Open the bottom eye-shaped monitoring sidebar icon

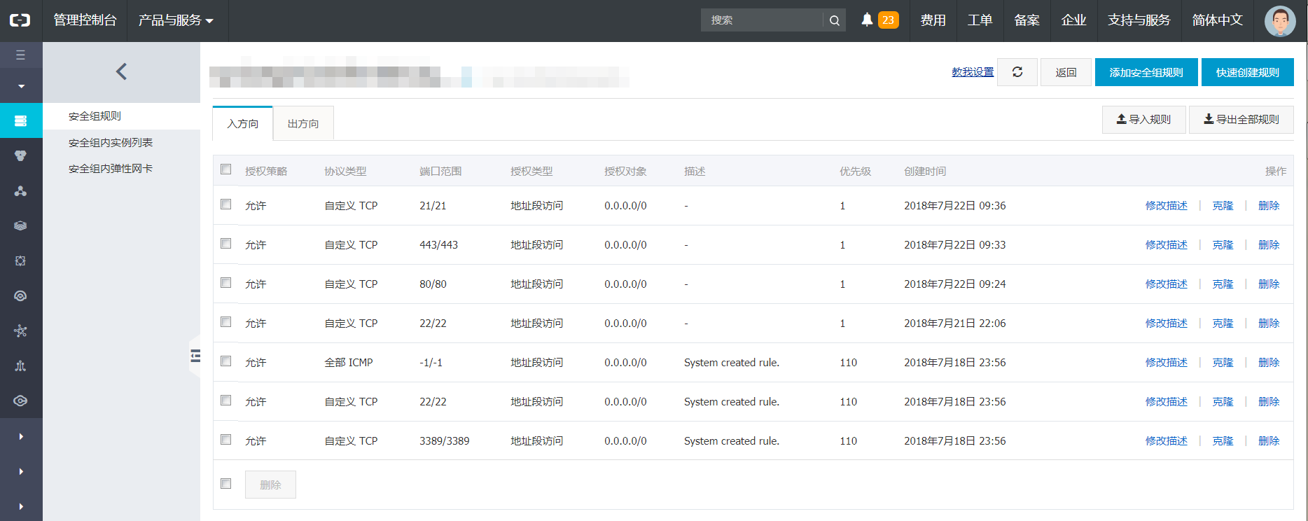[x=20, y=401]
